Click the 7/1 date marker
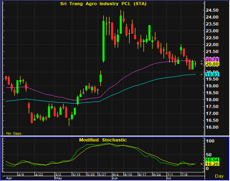Viewport: 230px width, 181px height. point(170,174)
